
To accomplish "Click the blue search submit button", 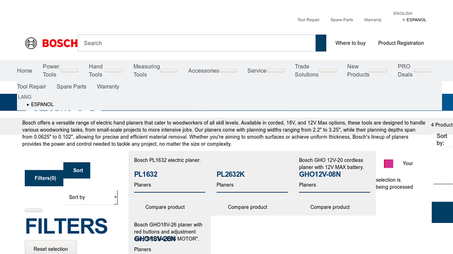I will click(320, 43).
